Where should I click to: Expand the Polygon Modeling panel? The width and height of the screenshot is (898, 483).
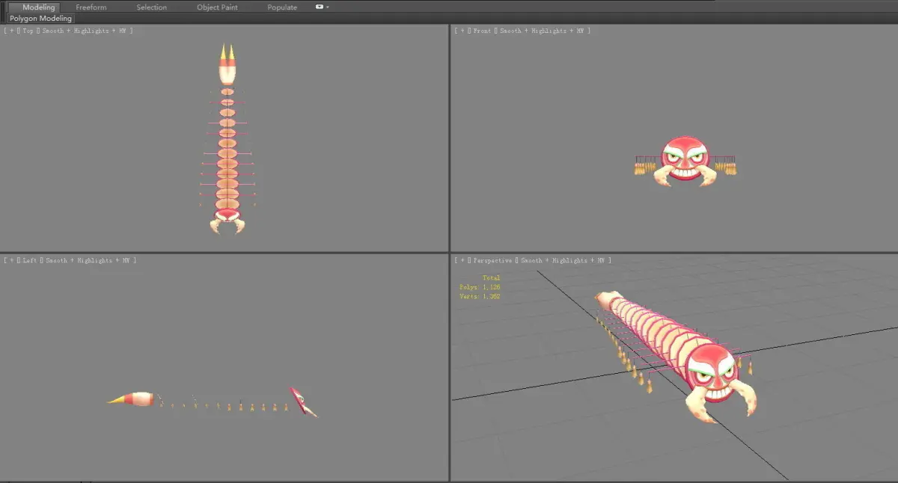click(41, 18)
